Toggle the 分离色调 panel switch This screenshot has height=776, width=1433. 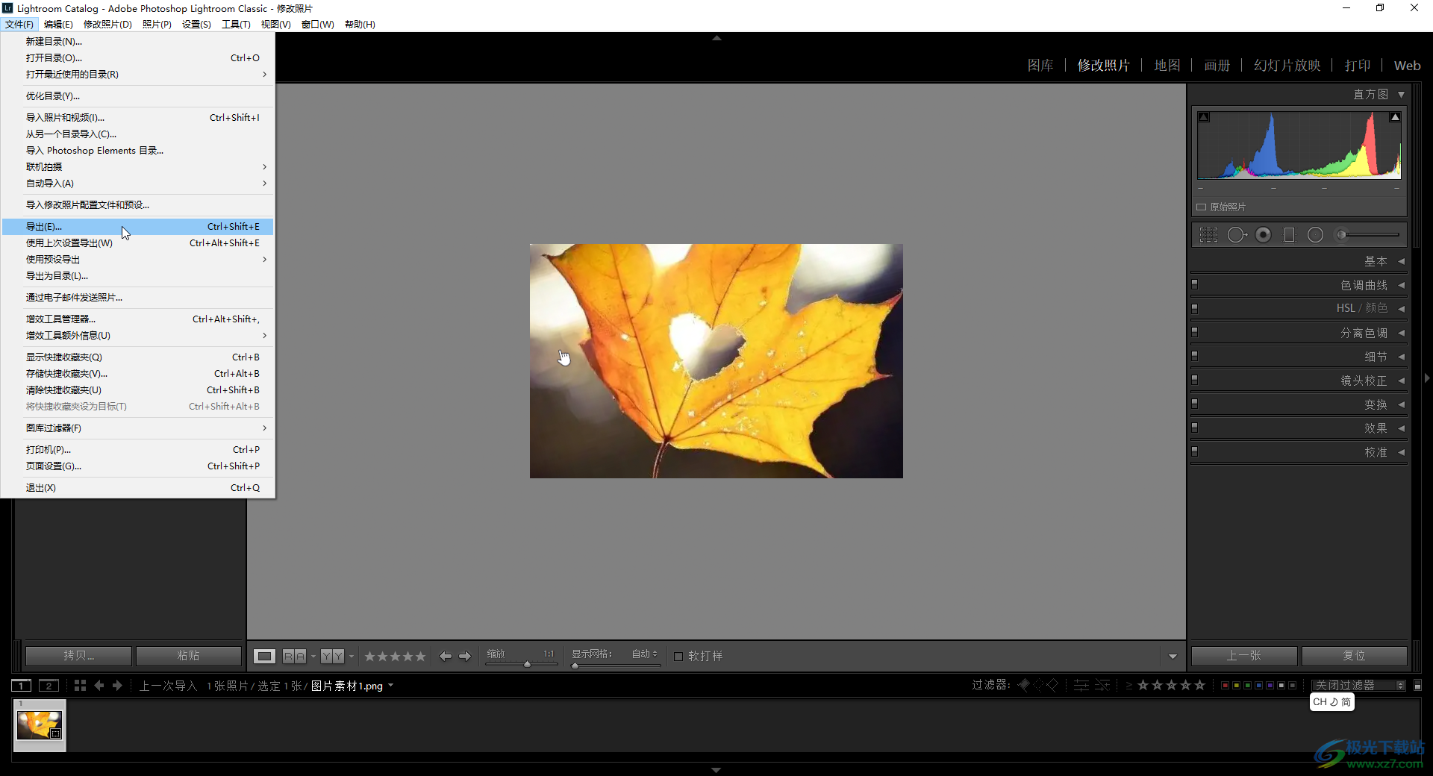point(1195,332)
